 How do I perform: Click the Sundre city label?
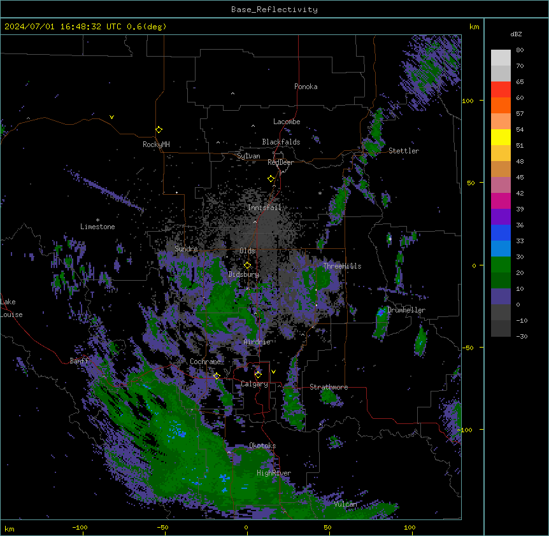click(186, 249)
